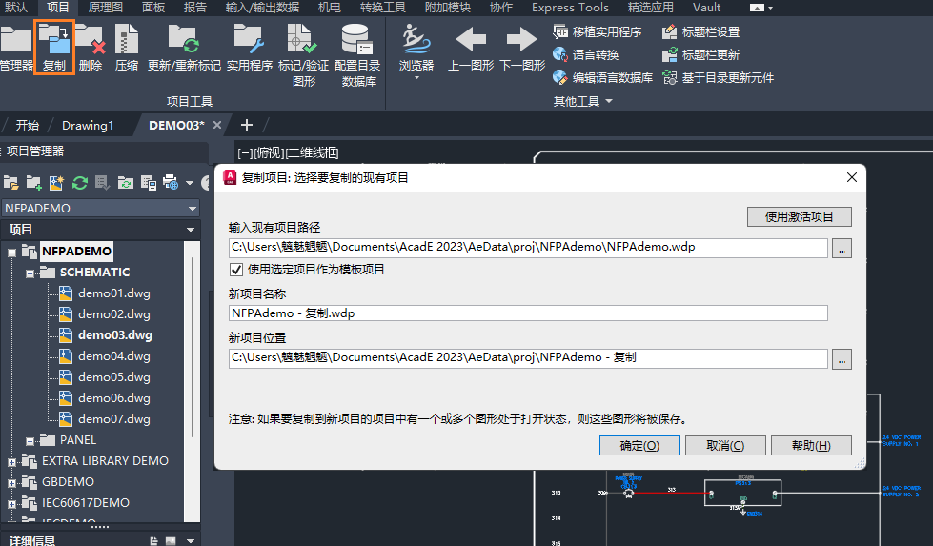Screen dimensions: 933x546
Task: Open the 原理图 ribbon tab
Action: pos(106,8)
